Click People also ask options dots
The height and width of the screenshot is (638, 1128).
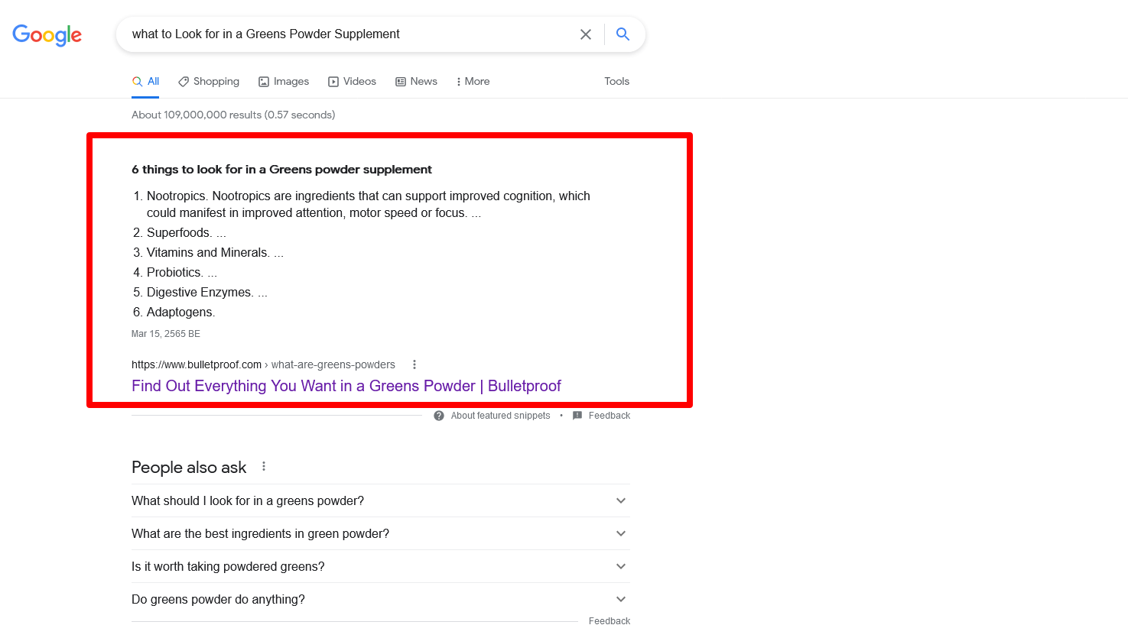click(264, 466)
